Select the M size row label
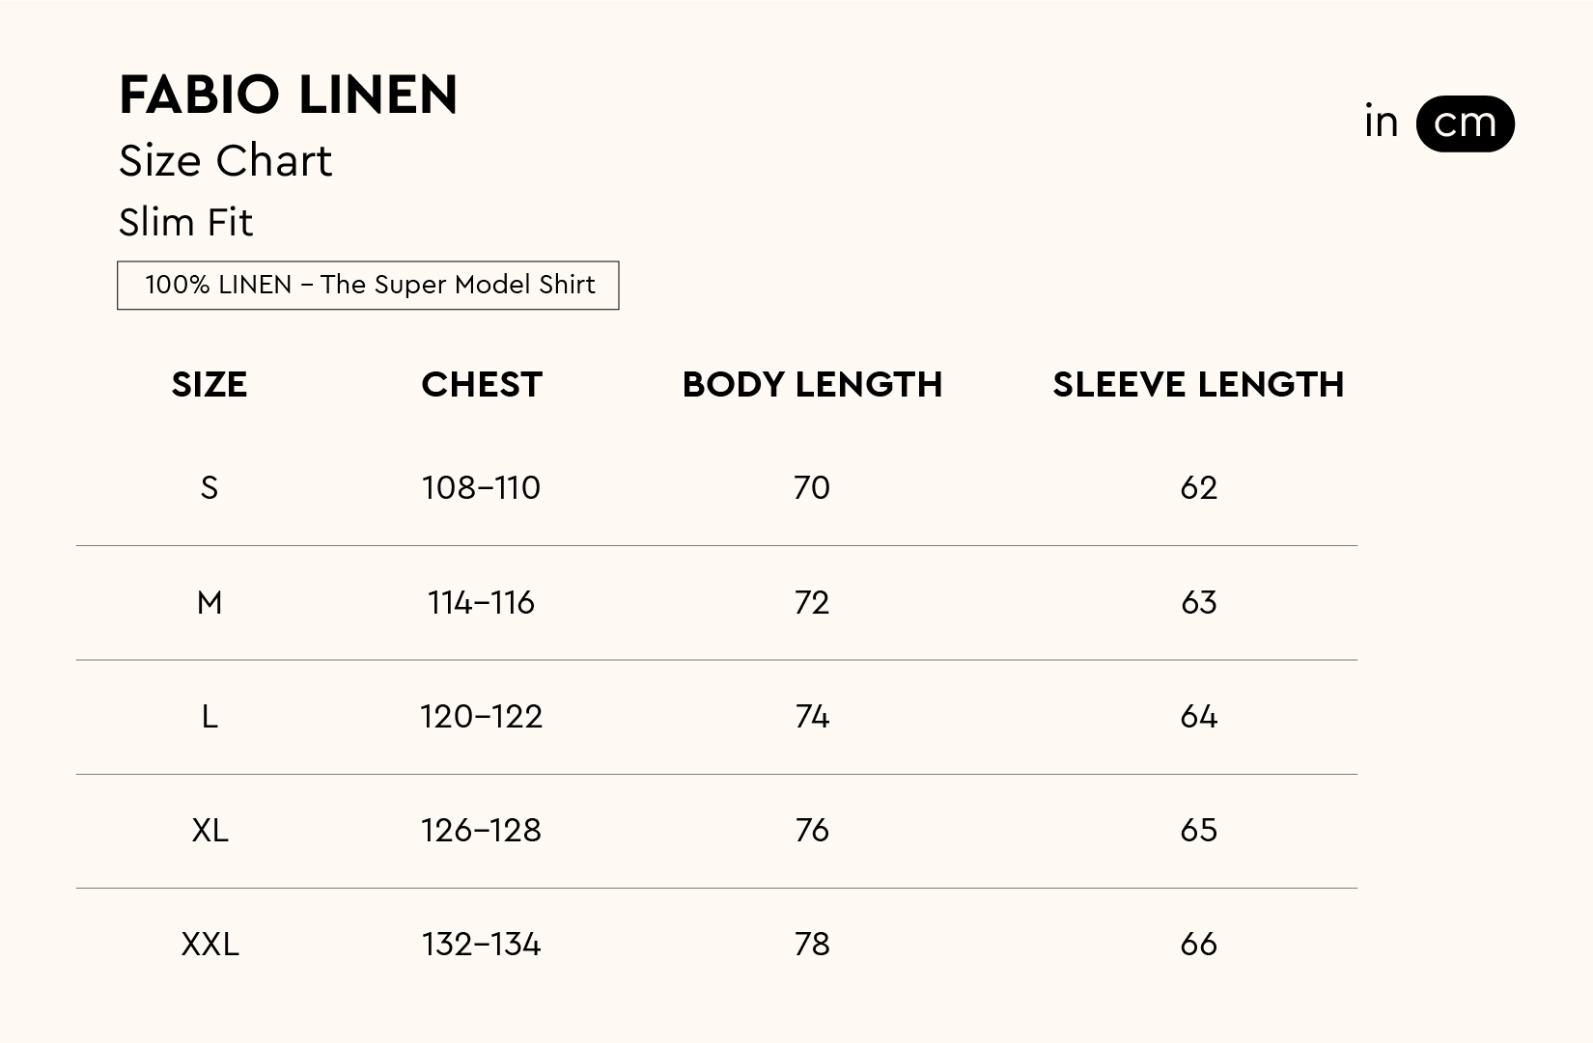Image resolution: width=1593 pixels, height=1043 pixels. point(210,603)
